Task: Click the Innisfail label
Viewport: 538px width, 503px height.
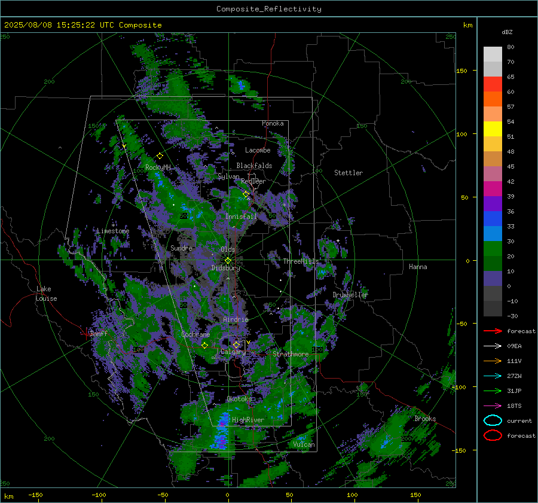Action: 241,217
